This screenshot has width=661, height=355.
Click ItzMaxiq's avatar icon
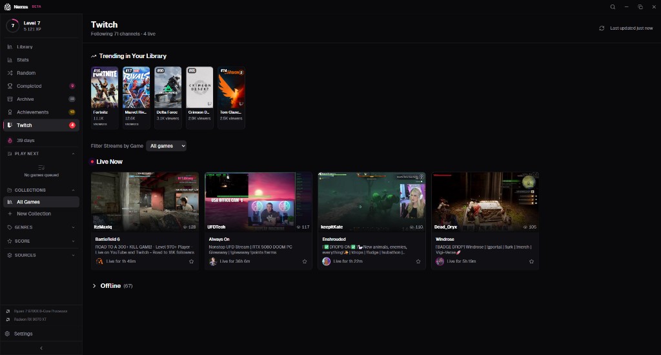coord(99,261)
